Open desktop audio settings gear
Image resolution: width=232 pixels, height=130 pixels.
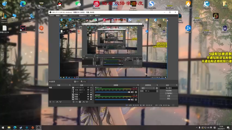tap(136, 100)
